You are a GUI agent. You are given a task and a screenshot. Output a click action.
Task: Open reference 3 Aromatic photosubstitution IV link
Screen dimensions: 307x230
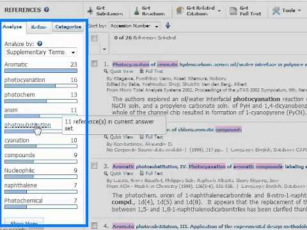(x=209, y=166)
